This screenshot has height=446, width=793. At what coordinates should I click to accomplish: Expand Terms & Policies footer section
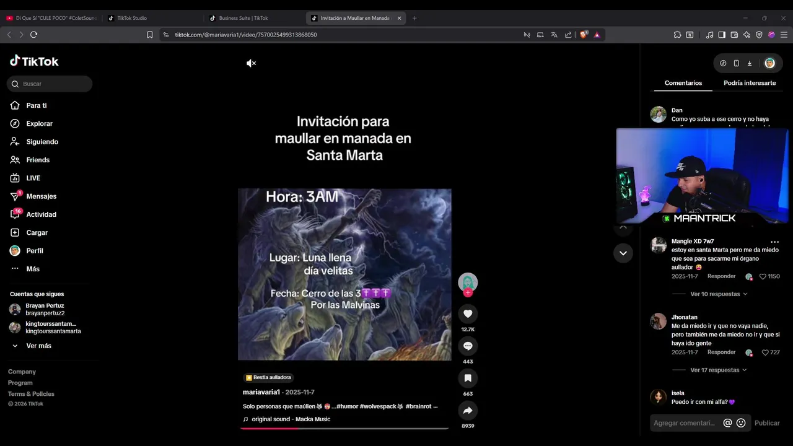[x=31, y=394]
